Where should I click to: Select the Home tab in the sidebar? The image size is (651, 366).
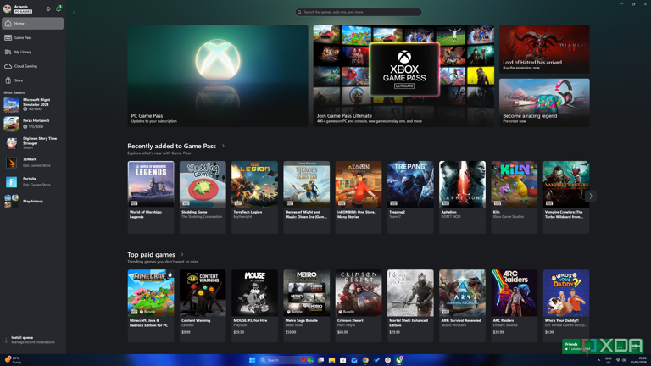tap(32, 23)
